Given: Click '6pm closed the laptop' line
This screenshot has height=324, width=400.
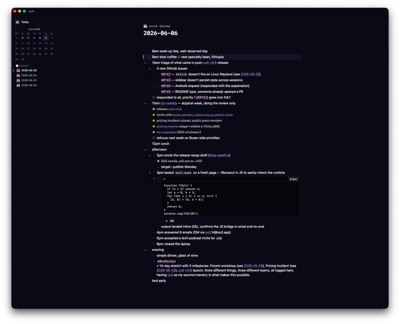Looking at the screenshot, I should pyautogui.click(x=173, y=244).
